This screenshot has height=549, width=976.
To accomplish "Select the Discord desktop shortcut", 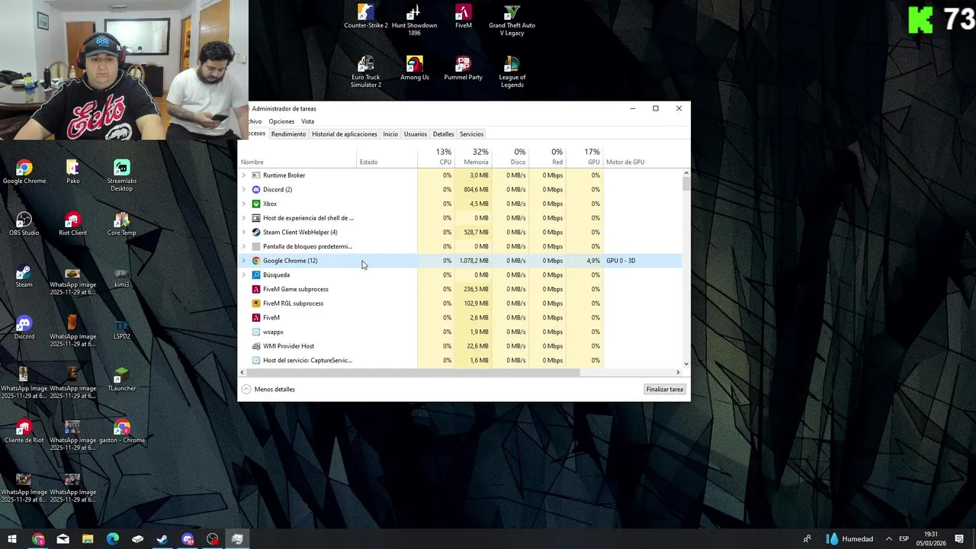I will coord(24,328).
